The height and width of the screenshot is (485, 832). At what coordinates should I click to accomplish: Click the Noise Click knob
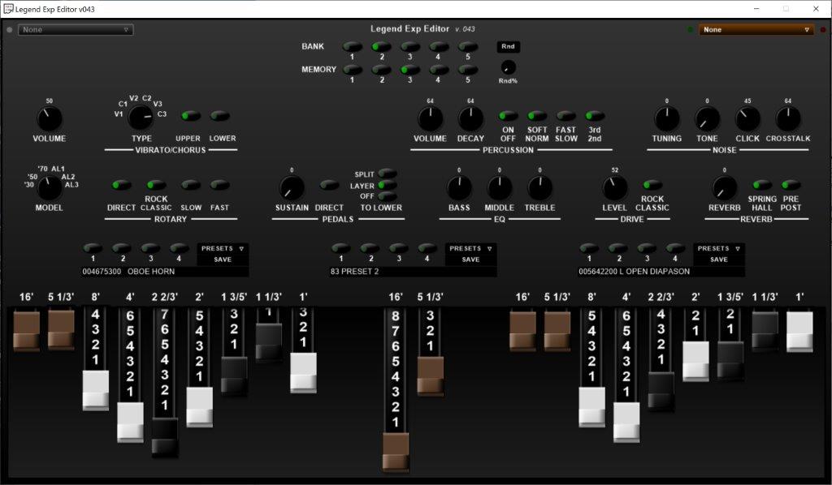pyautogui.click(x=747, y=118)
